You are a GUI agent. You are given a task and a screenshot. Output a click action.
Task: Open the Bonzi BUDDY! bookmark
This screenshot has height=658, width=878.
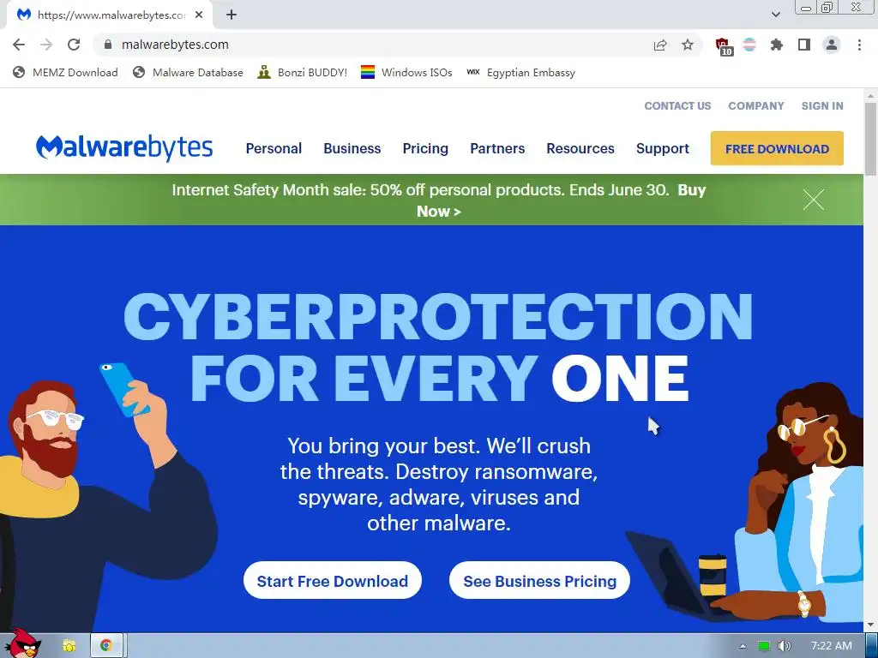click(x=303, y=72)
